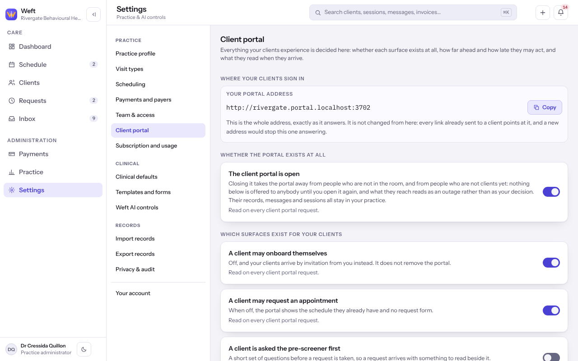Open Payments and payers settings

[158, 100]
